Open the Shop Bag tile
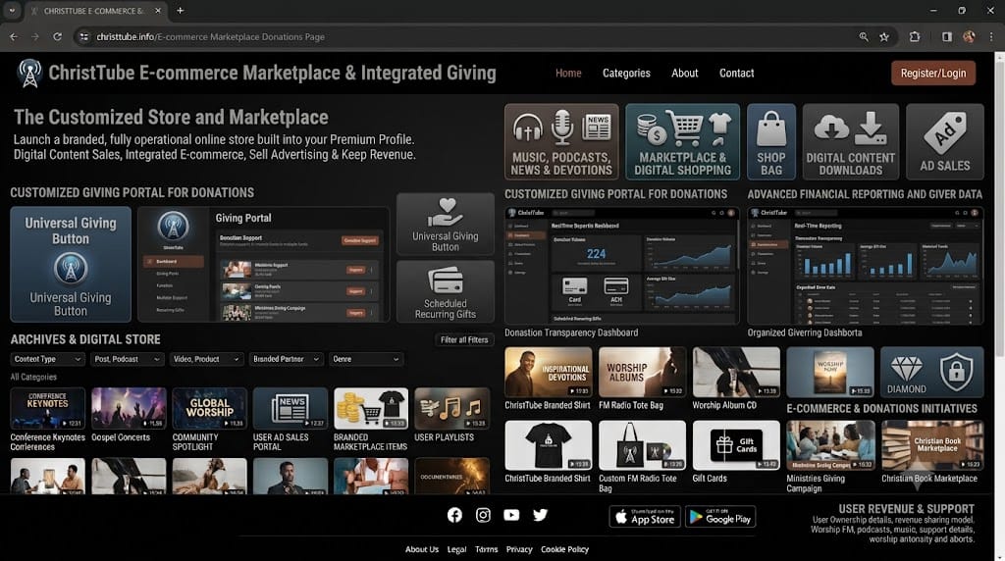This screenshot has height=561, width=1005. point(771,141)
